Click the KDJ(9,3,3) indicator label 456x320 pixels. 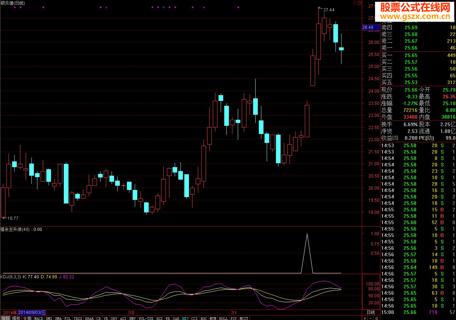pyautogui.click(x=11, y=277)
